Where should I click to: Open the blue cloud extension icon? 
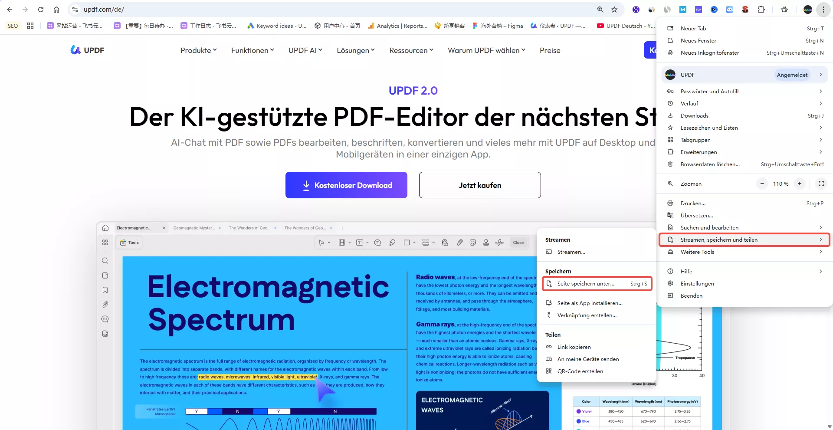point(730,10)
